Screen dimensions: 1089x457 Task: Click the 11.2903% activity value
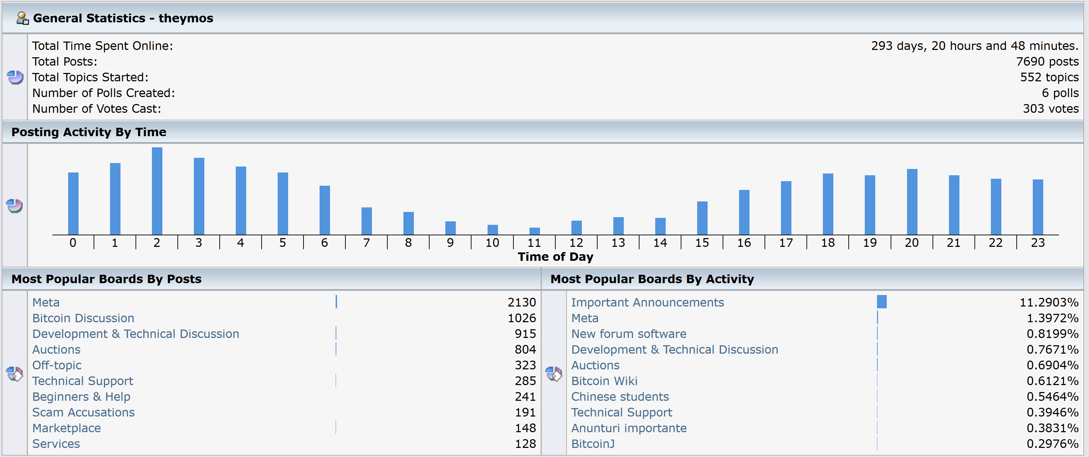tap(1049, 302)
